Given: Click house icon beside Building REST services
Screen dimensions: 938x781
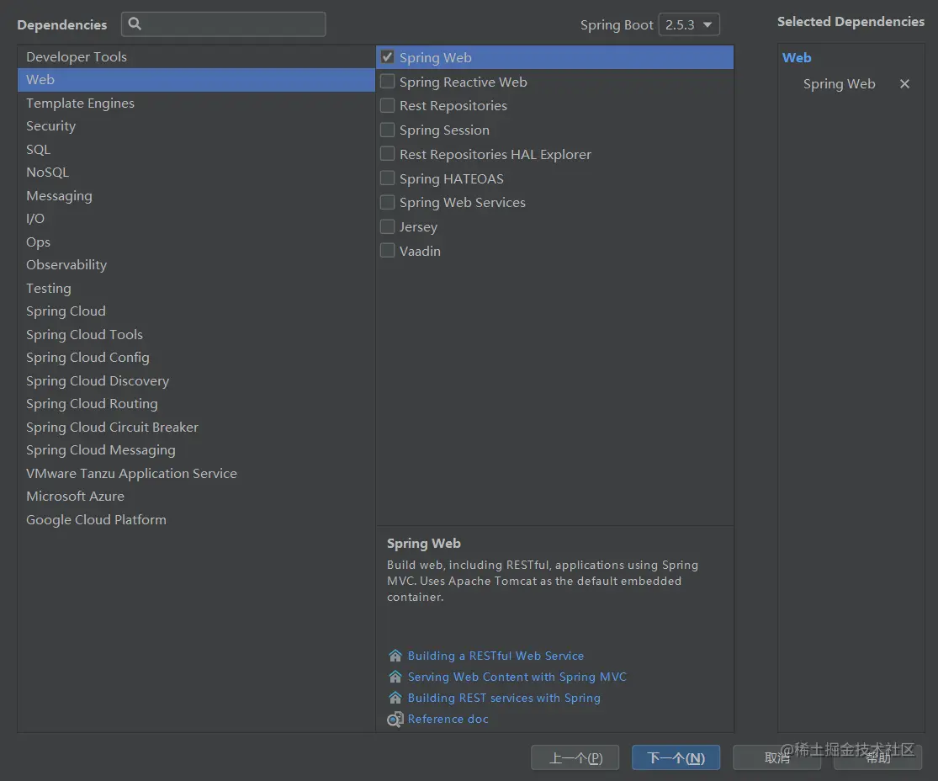Looking at the screenshot, I should coord(395,698).
